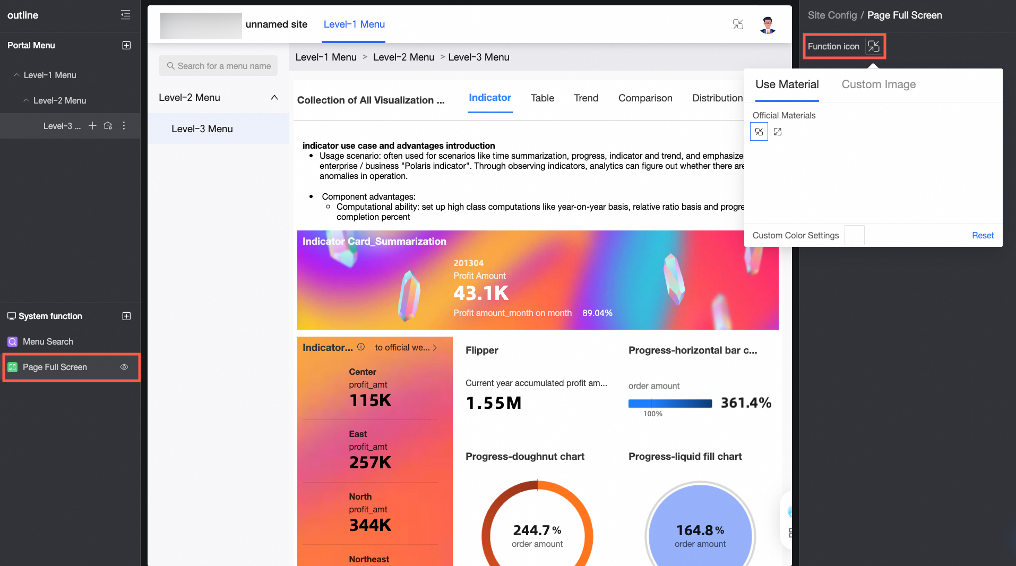Add a System function item
The height and width of the screenshot is (566, 1016).
click(x=126, y=316)
